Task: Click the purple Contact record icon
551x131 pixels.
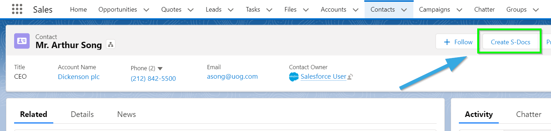Action: [22, 41]
